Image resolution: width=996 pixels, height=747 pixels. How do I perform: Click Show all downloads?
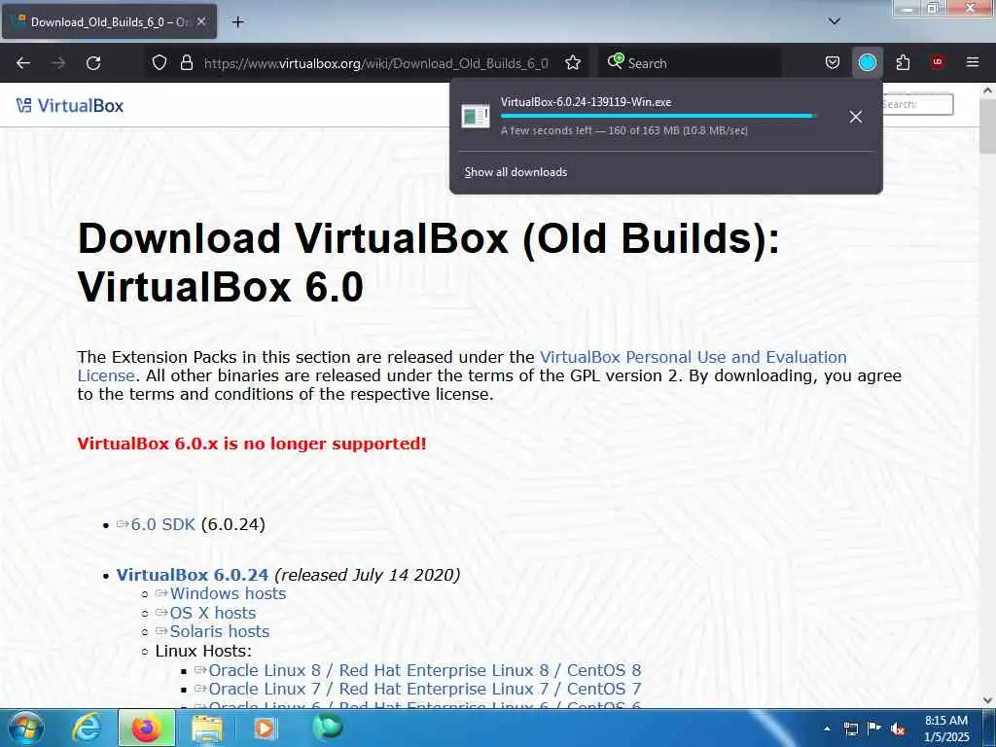(516, 172)
